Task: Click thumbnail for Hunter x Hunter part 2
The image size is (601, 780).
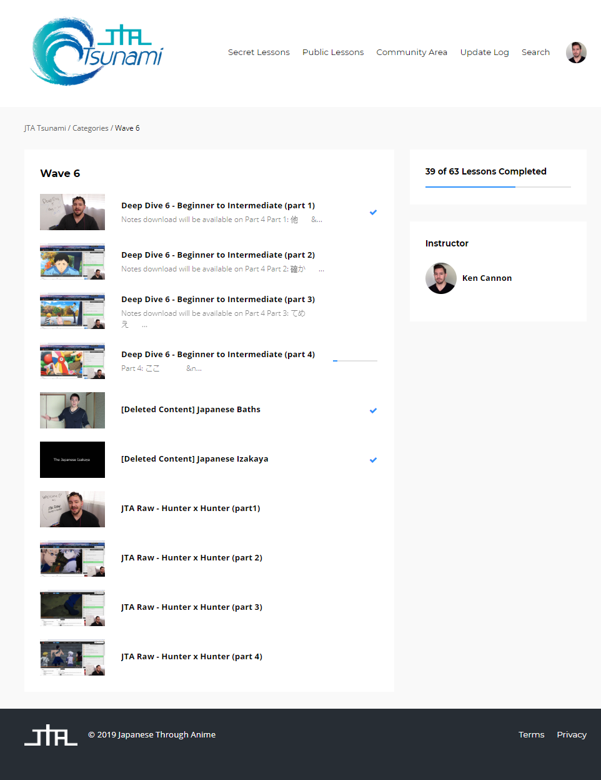Action: click(72, 559)
